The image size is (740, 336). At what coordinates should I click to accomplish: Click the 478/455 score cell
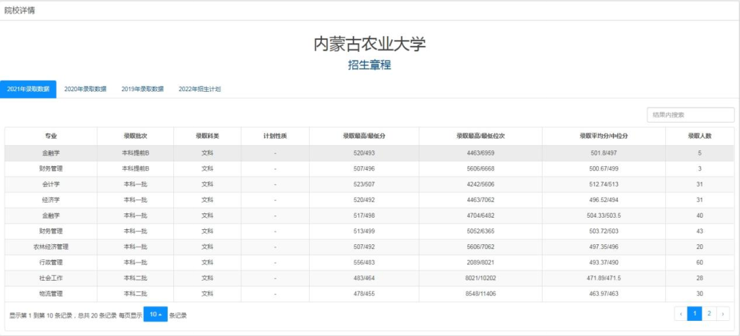(x=364, y=294)
